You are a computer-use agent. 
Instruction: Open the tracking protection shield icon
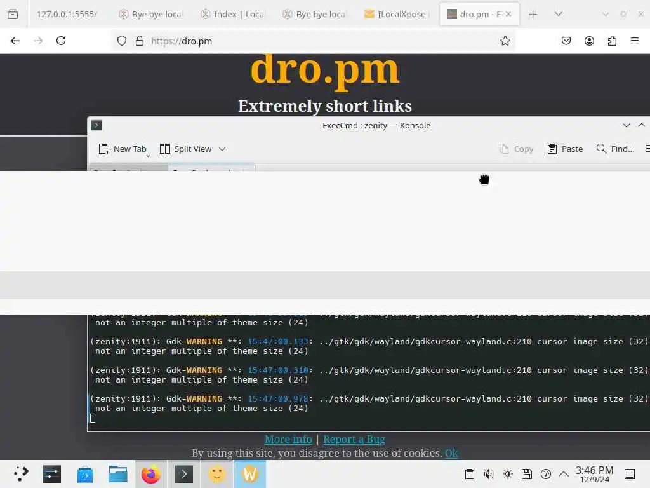[x=121, y=41]
